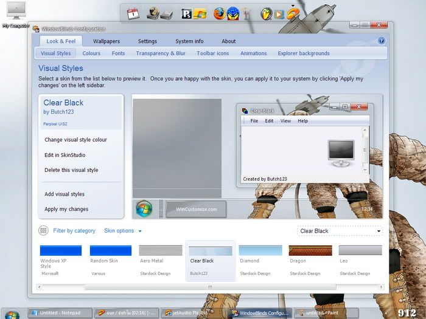426x319 pixels.
Task: Click scroll down arrow in preview window
Action: tap(365, 170)
